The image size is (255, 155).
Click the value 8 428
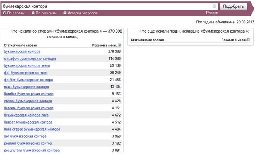pos(116,101)
